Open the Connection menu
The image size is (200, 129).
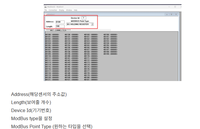click(53, 10)
